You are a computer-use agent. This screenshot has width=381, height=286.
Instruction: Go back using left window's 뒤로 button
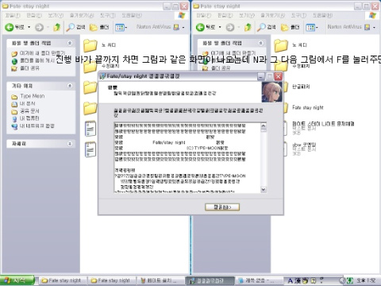click(14, 27)
